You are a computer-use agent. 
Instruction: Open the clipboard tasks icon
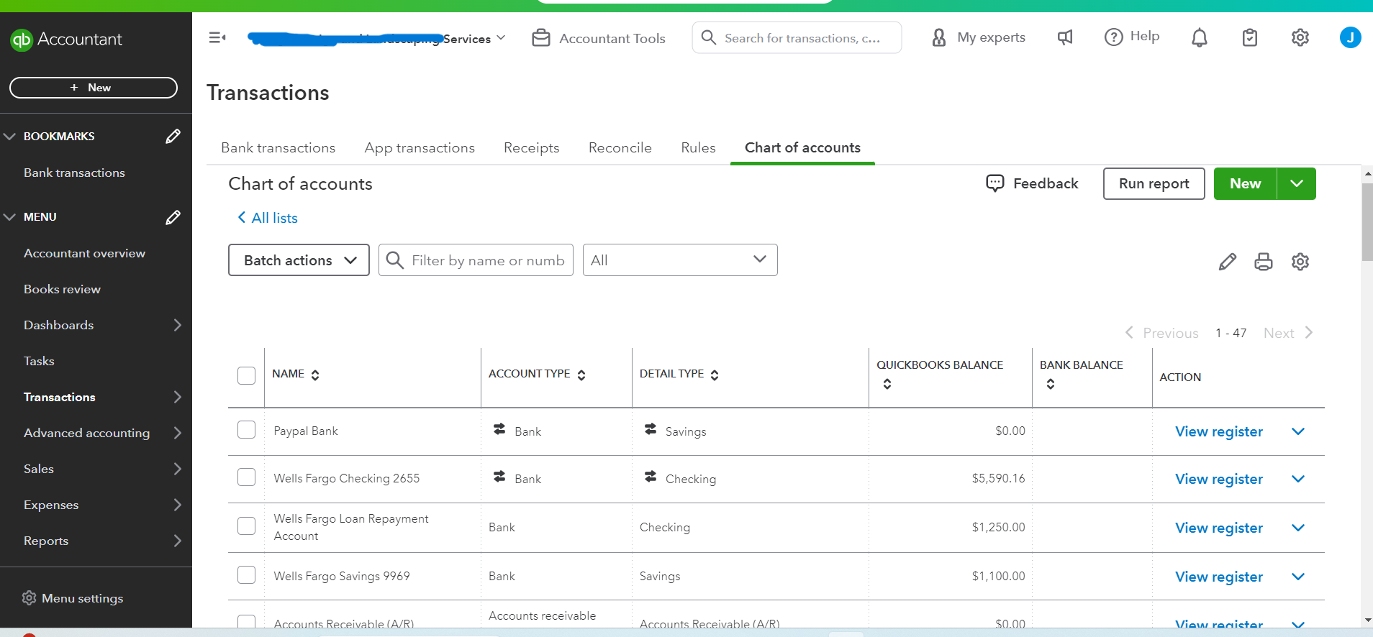click(1250, 37)
